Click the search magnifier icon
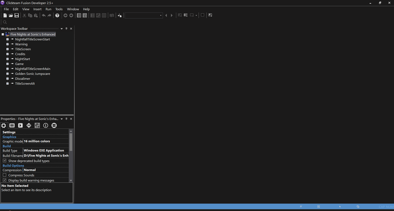 click(5, 22)
